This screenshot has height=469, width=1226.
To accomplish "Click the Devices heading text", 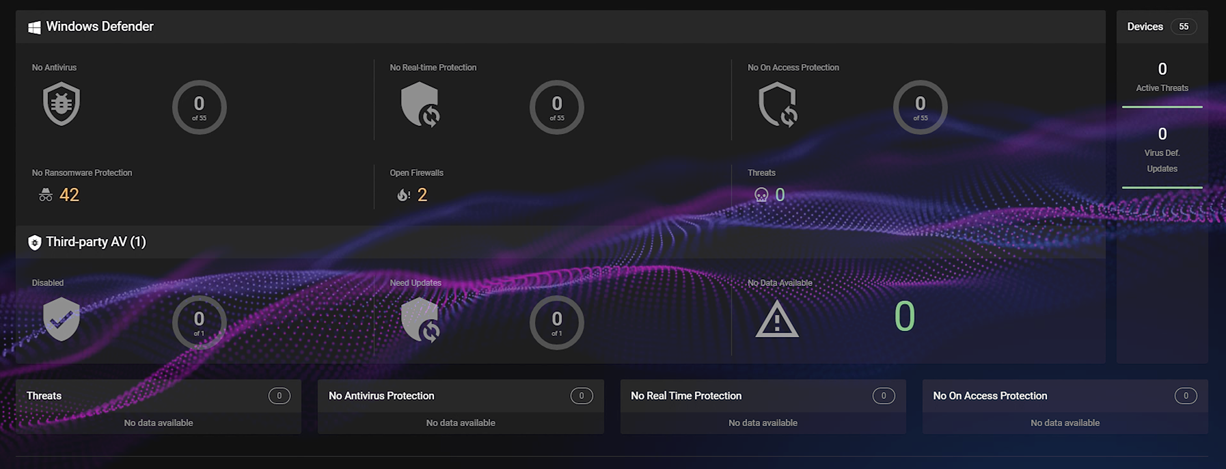I will [x=1145, y=27].
